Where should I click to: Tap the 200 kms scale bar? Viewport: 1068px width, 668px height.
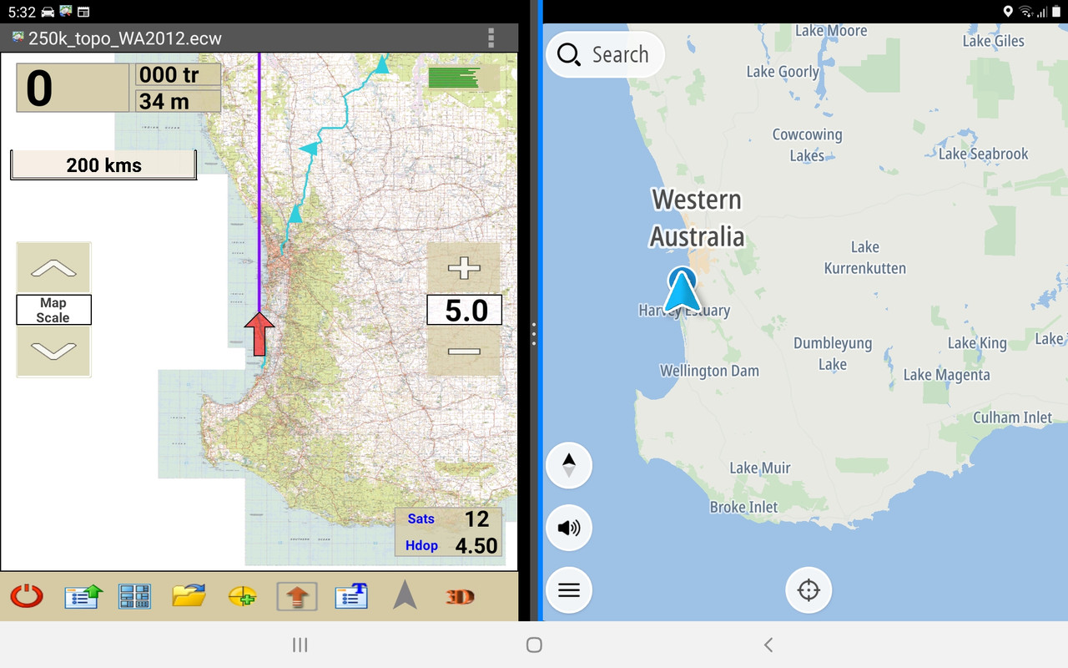(x=104, y=165)
